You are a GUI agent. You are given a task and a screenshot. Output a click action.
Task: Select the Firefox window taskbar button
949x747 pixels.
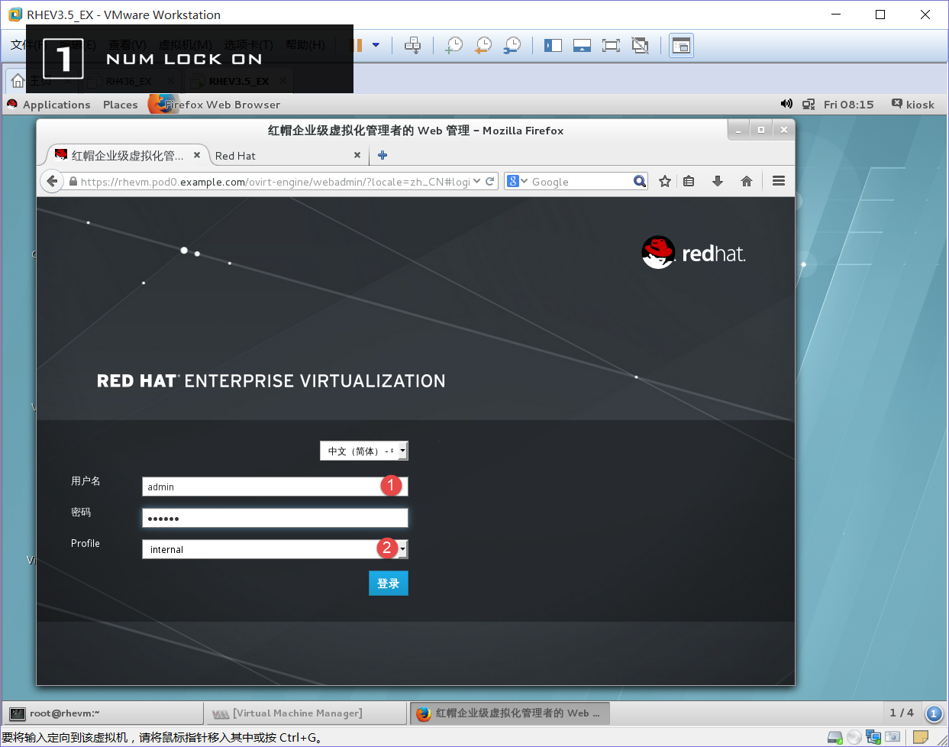point(510,713)
